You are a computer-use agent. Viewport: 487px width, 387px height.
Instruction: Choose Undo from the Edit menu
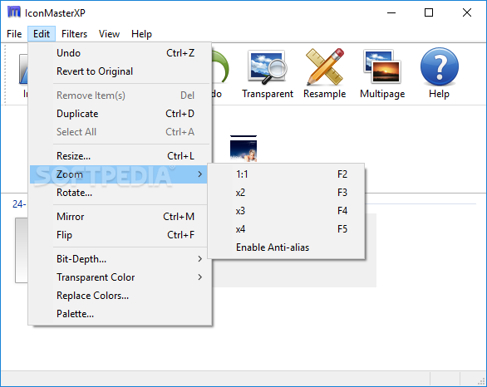[121, 53]
